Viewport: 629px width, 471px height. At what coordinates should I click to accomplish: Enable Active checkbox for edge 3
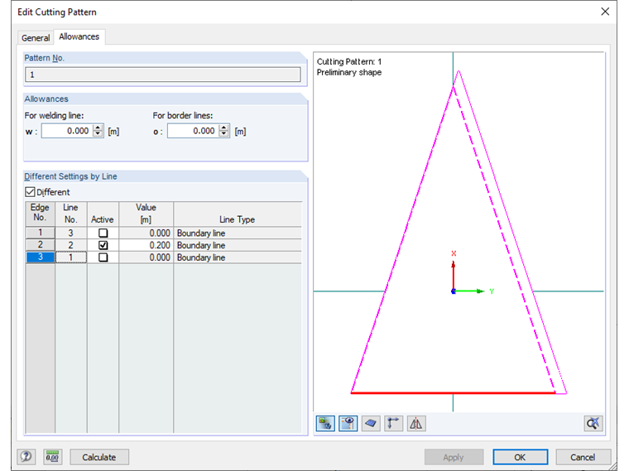pyautogui.click(x=103, y=257)
